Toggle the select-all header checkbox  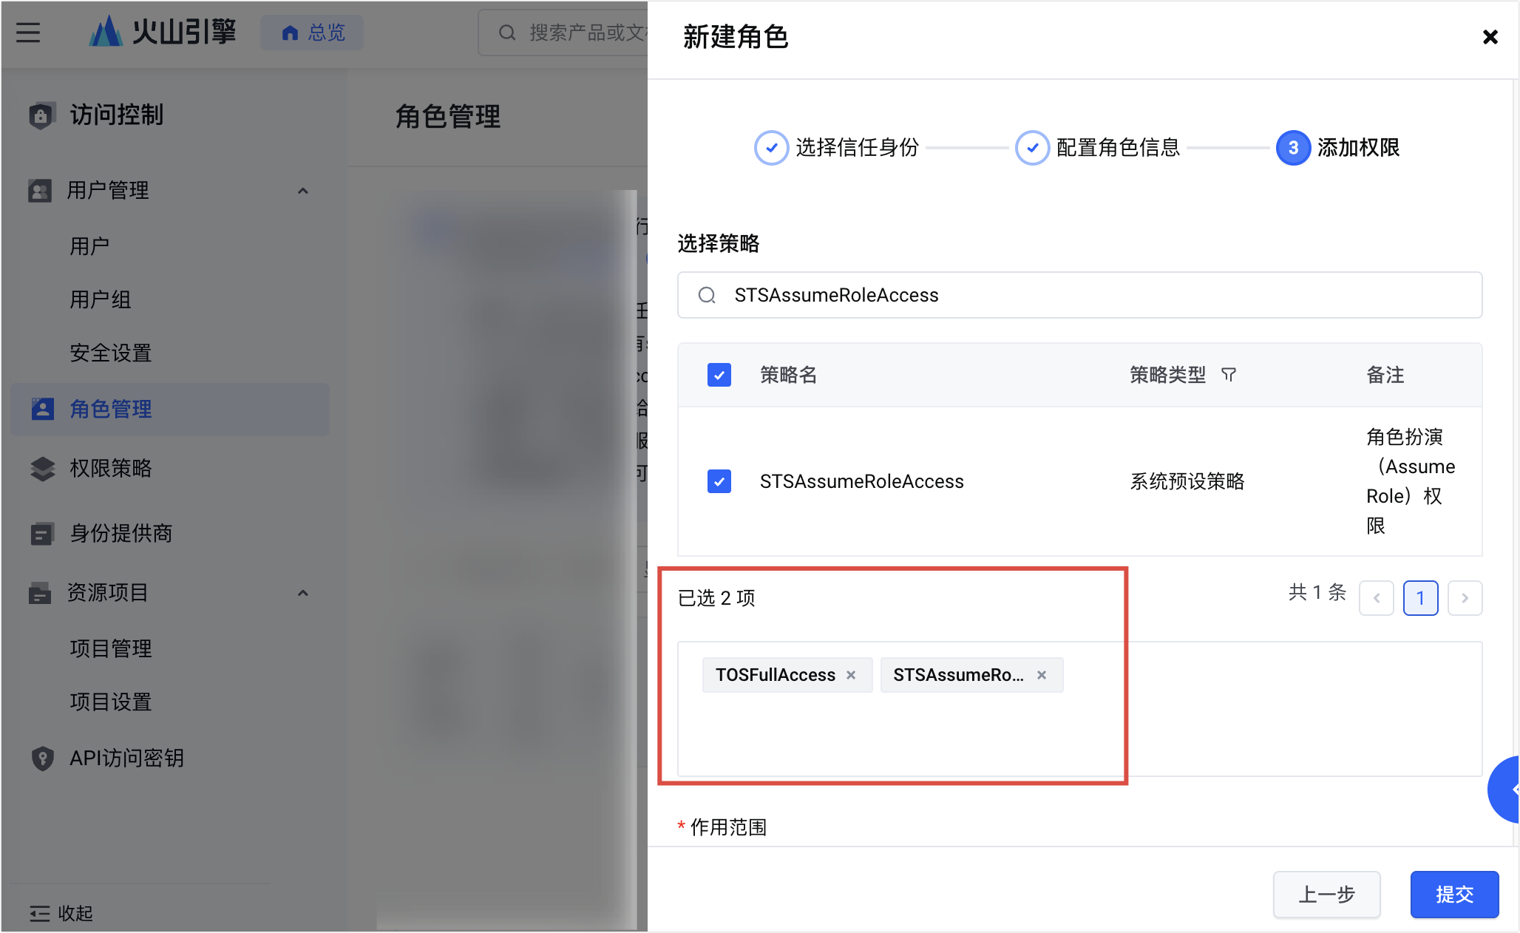tap(719, 375)
